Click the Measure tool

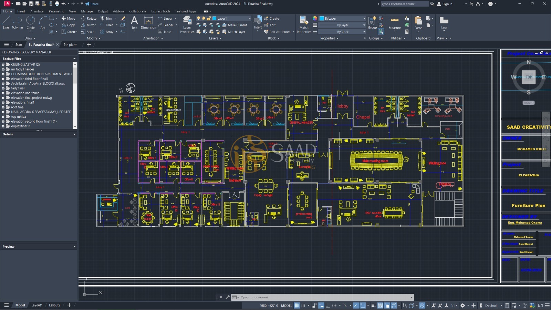click(395, 23)
